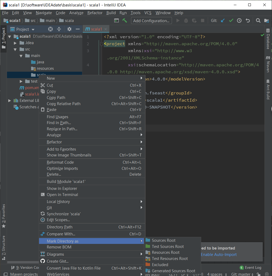This screenshot has height=276, width=272.
Task: Click the Git Update Project arrow icon
Action: (x=223, y=21)
